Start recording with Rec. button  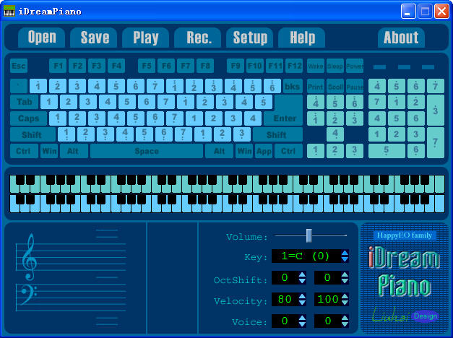pyautogui.click(x=198, y=38)
